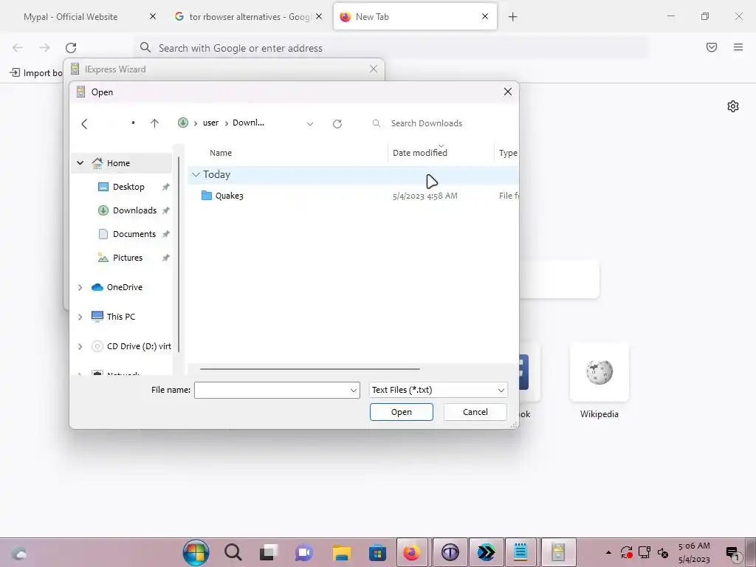This screenshot has height=567, width=756.
Task: Open the File name dropdown arrow
Action: pyautogui.click(x=354, y=390)
